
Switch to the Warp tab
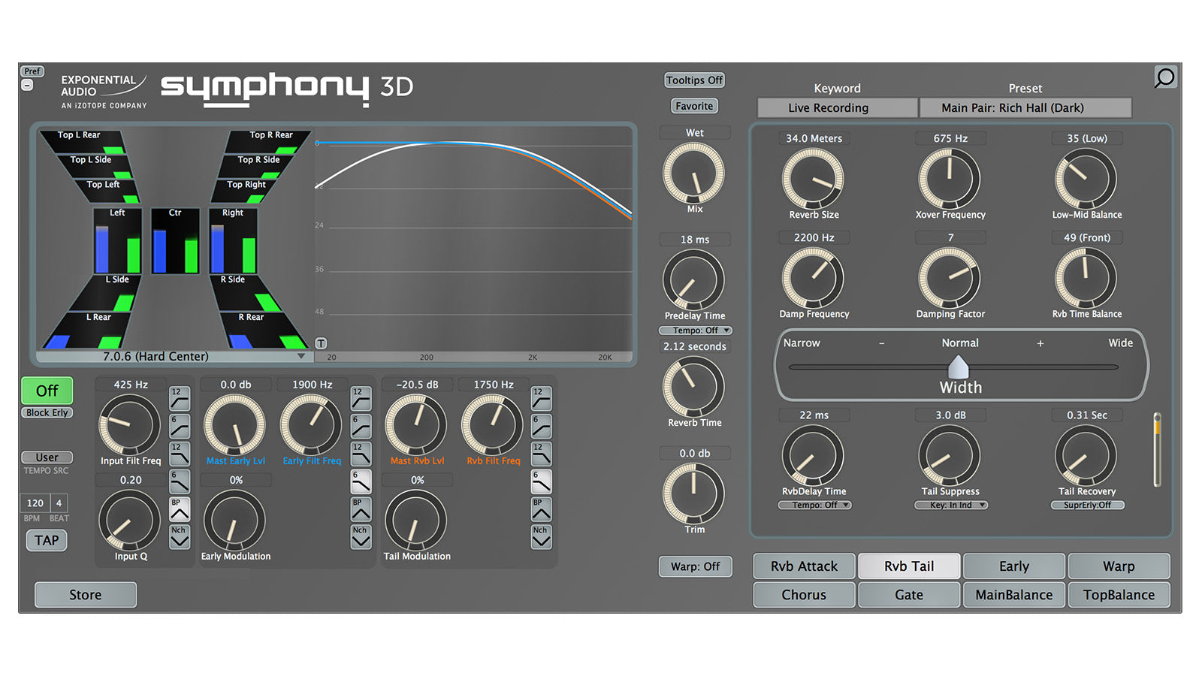1119,566
